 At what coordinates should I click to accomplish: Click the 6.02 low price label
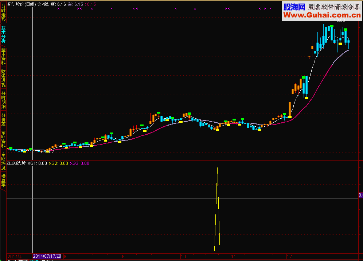coord(50,152)
